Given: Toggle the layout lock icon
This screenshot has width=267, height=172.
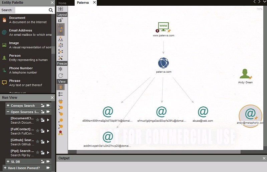Looking at the screenshot, I should tap(61, 20).
